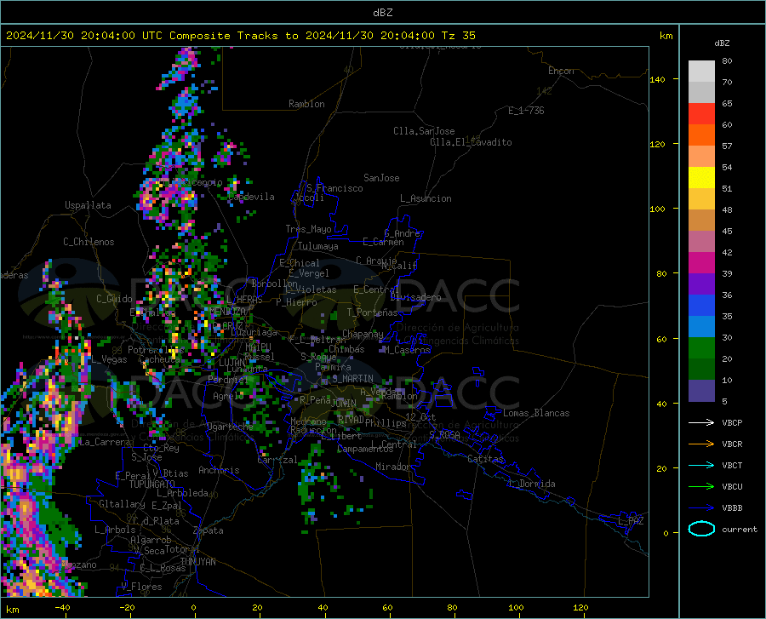Click the blue VBBB arrow legend icon

click(701, 507)
